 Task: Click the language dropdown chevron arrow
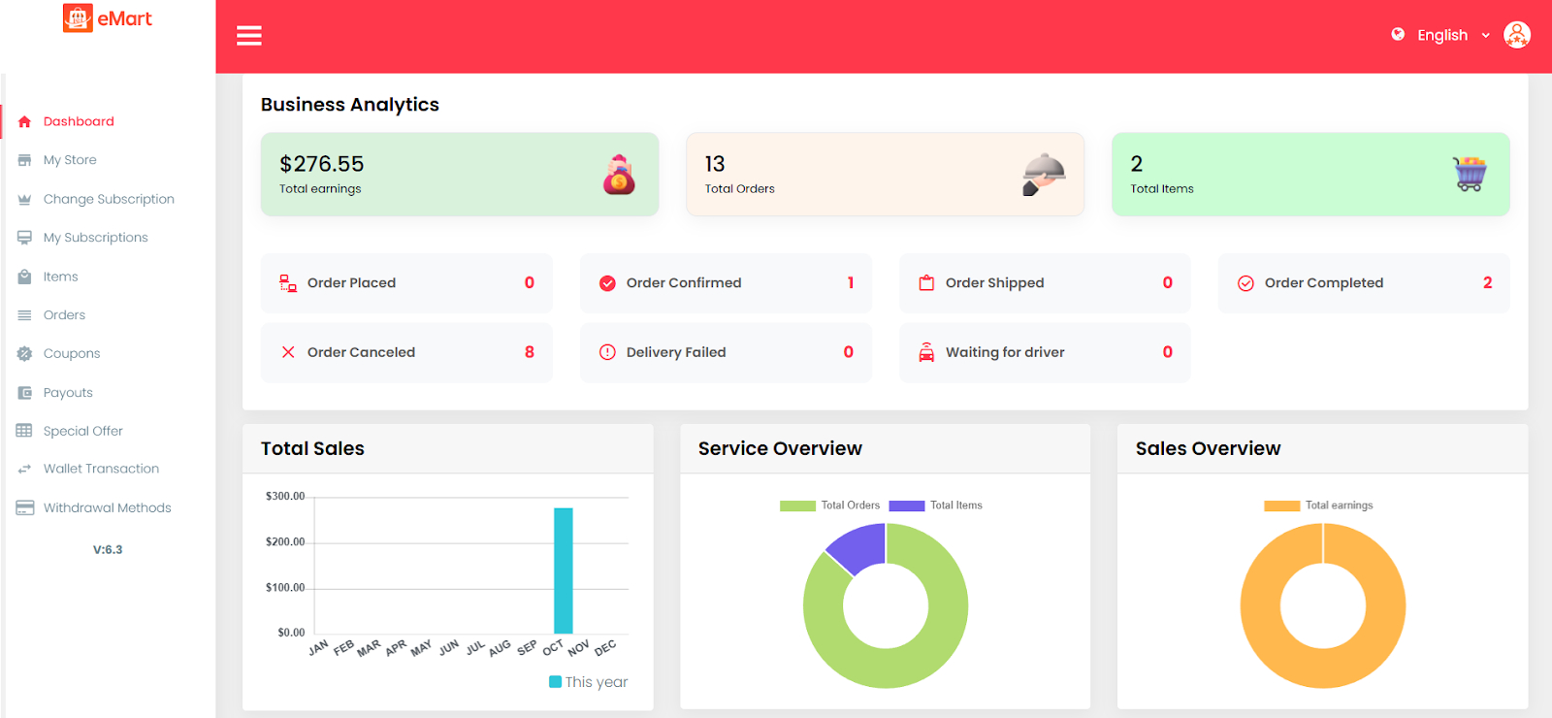(1485, 36)
